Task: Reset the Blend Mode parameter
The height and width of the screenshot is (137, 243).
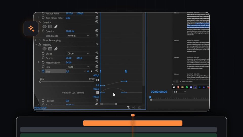Action: [x=97, y=35]
